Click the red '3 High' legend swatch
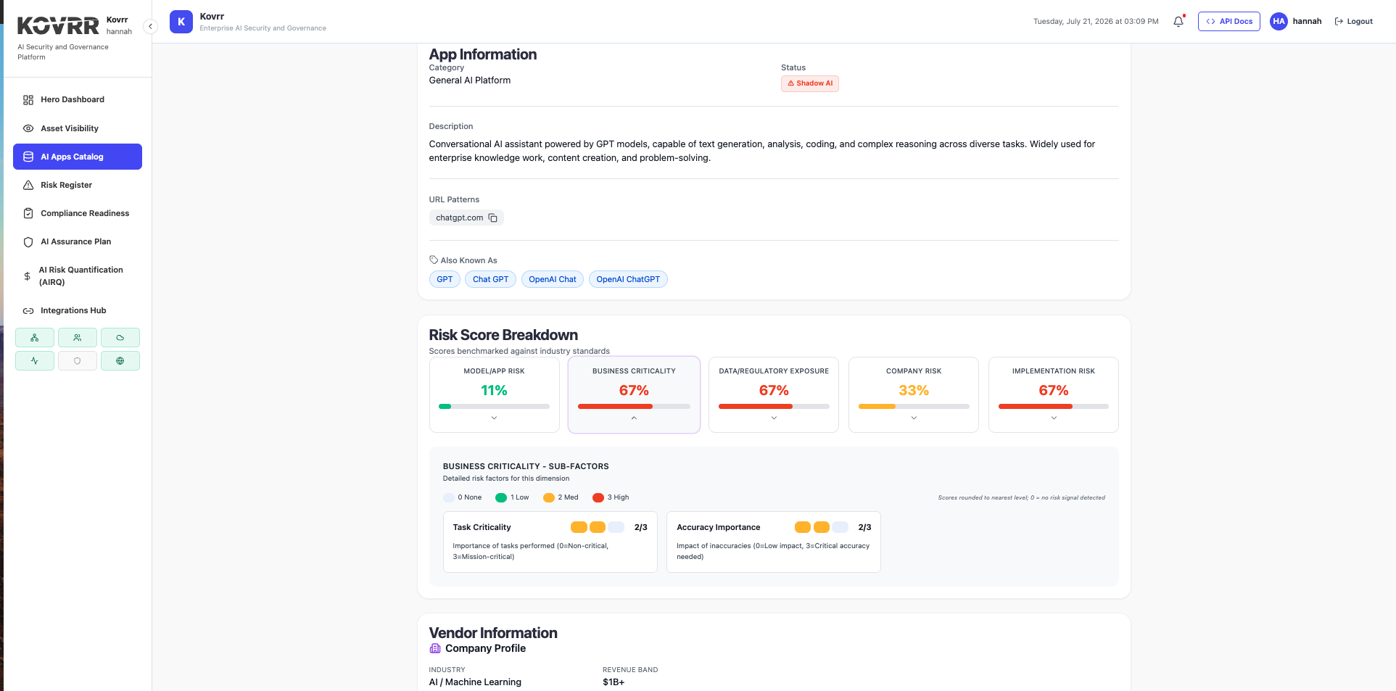 598,497
